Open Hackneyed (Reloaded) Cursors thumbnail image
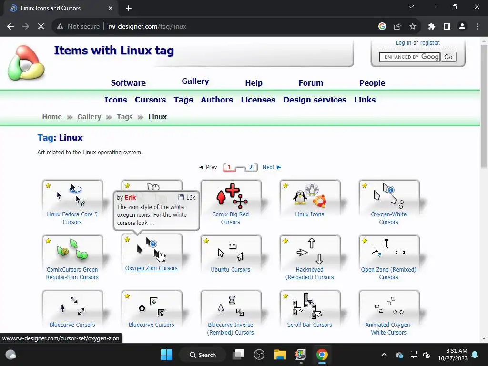Image resolution: width=488 pixels, height=366 pixels. click(310, 251)
